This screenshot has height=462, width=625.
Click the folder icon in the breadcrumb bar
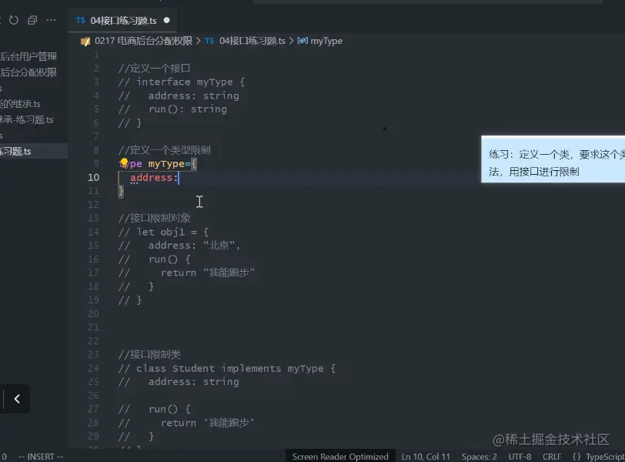click(85, 41)
